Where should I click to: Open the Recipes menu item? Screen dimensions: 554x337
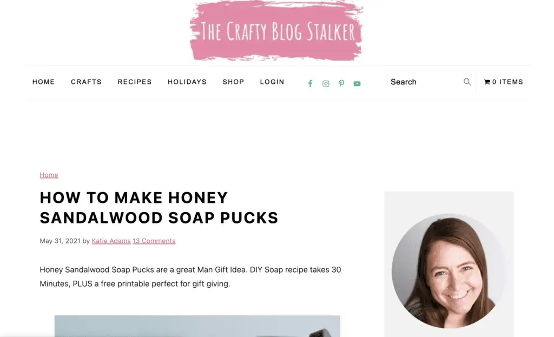pyautogui.click(x=135, y=82)
